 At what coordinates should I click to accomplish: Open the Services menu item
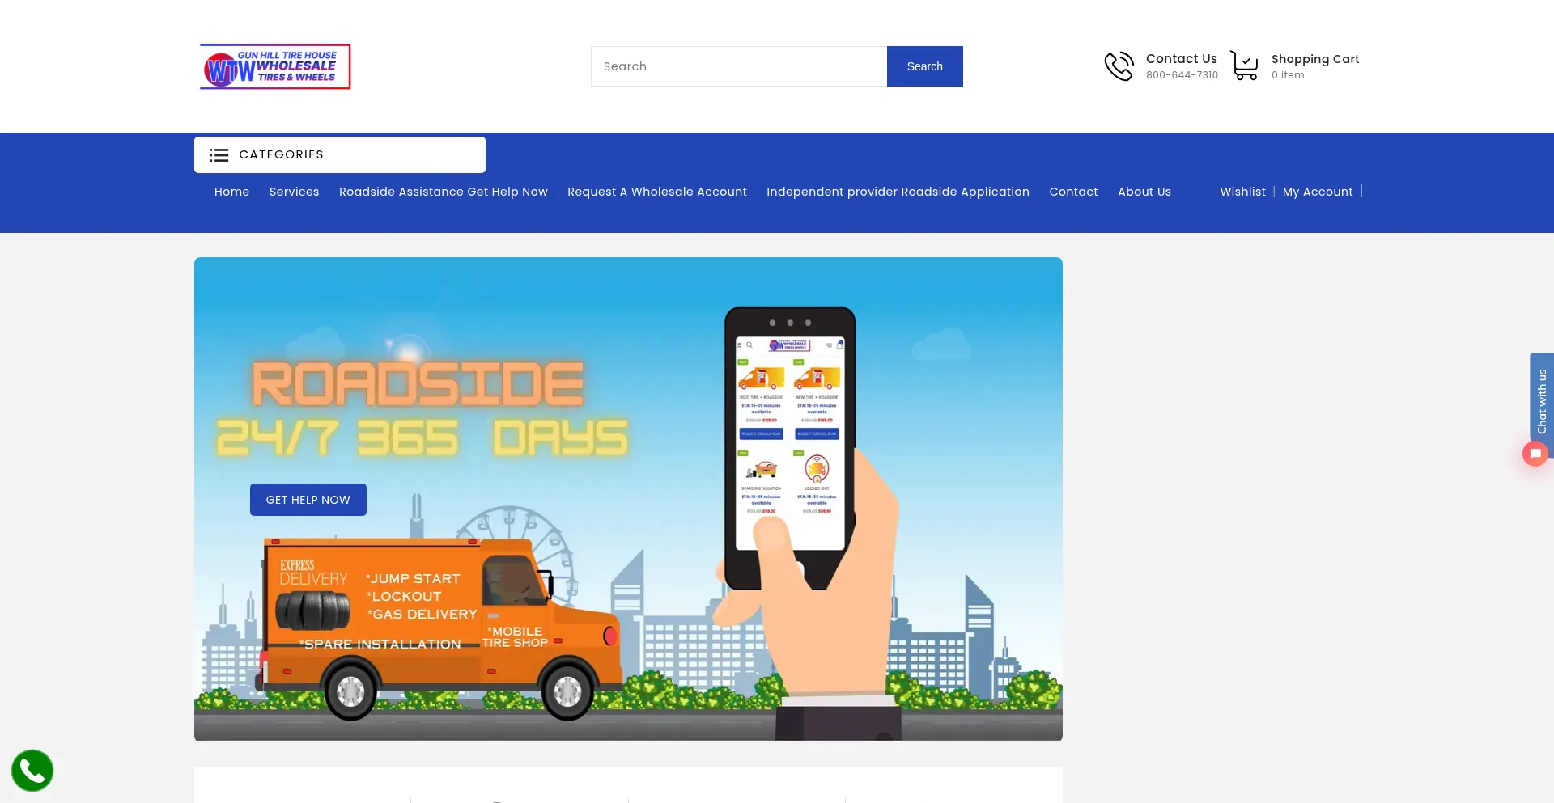(x=294, y=192)
